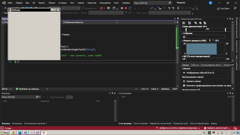This screenshot has height=135, width=240.
Task: Open the Windows Пуск start button
Action: pos(5,133)
